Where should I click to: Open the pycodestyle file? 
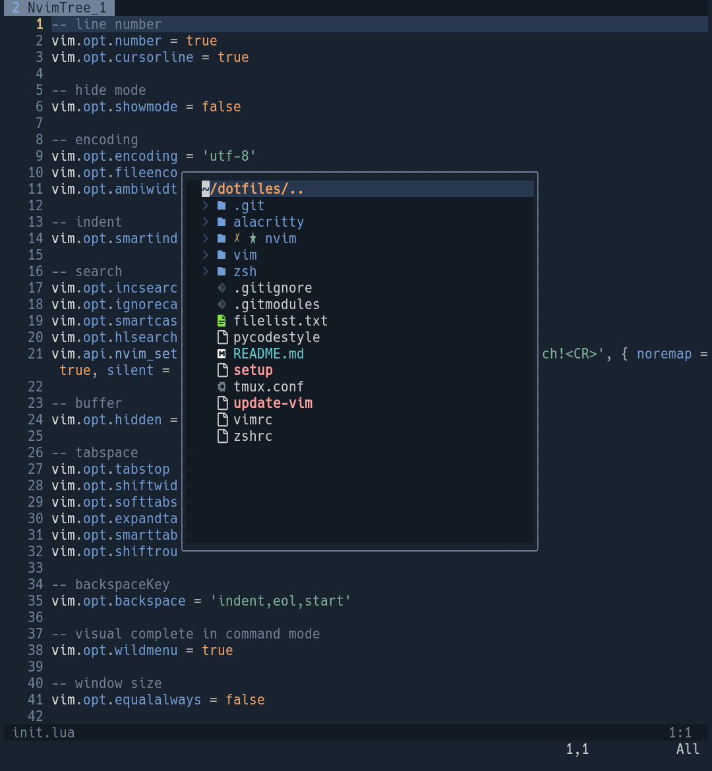(x=276, y=337)
